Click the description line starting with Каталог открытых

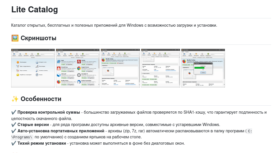pyautogui.click(x=114, y=25)
